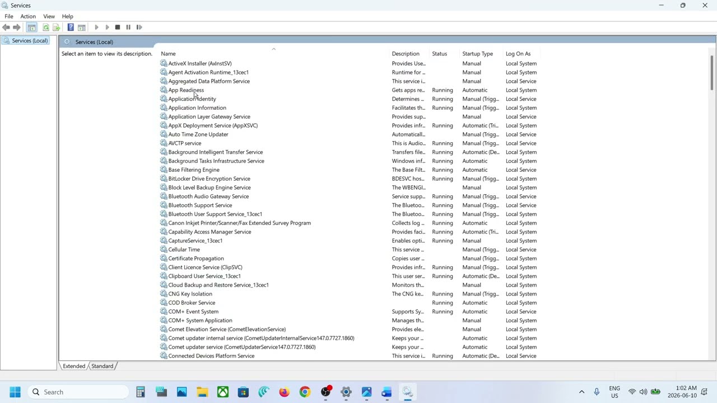Open the volume control in the system tray
This screenshot has width=717, height=403.
pyautogui.click(x=643, y=392)
